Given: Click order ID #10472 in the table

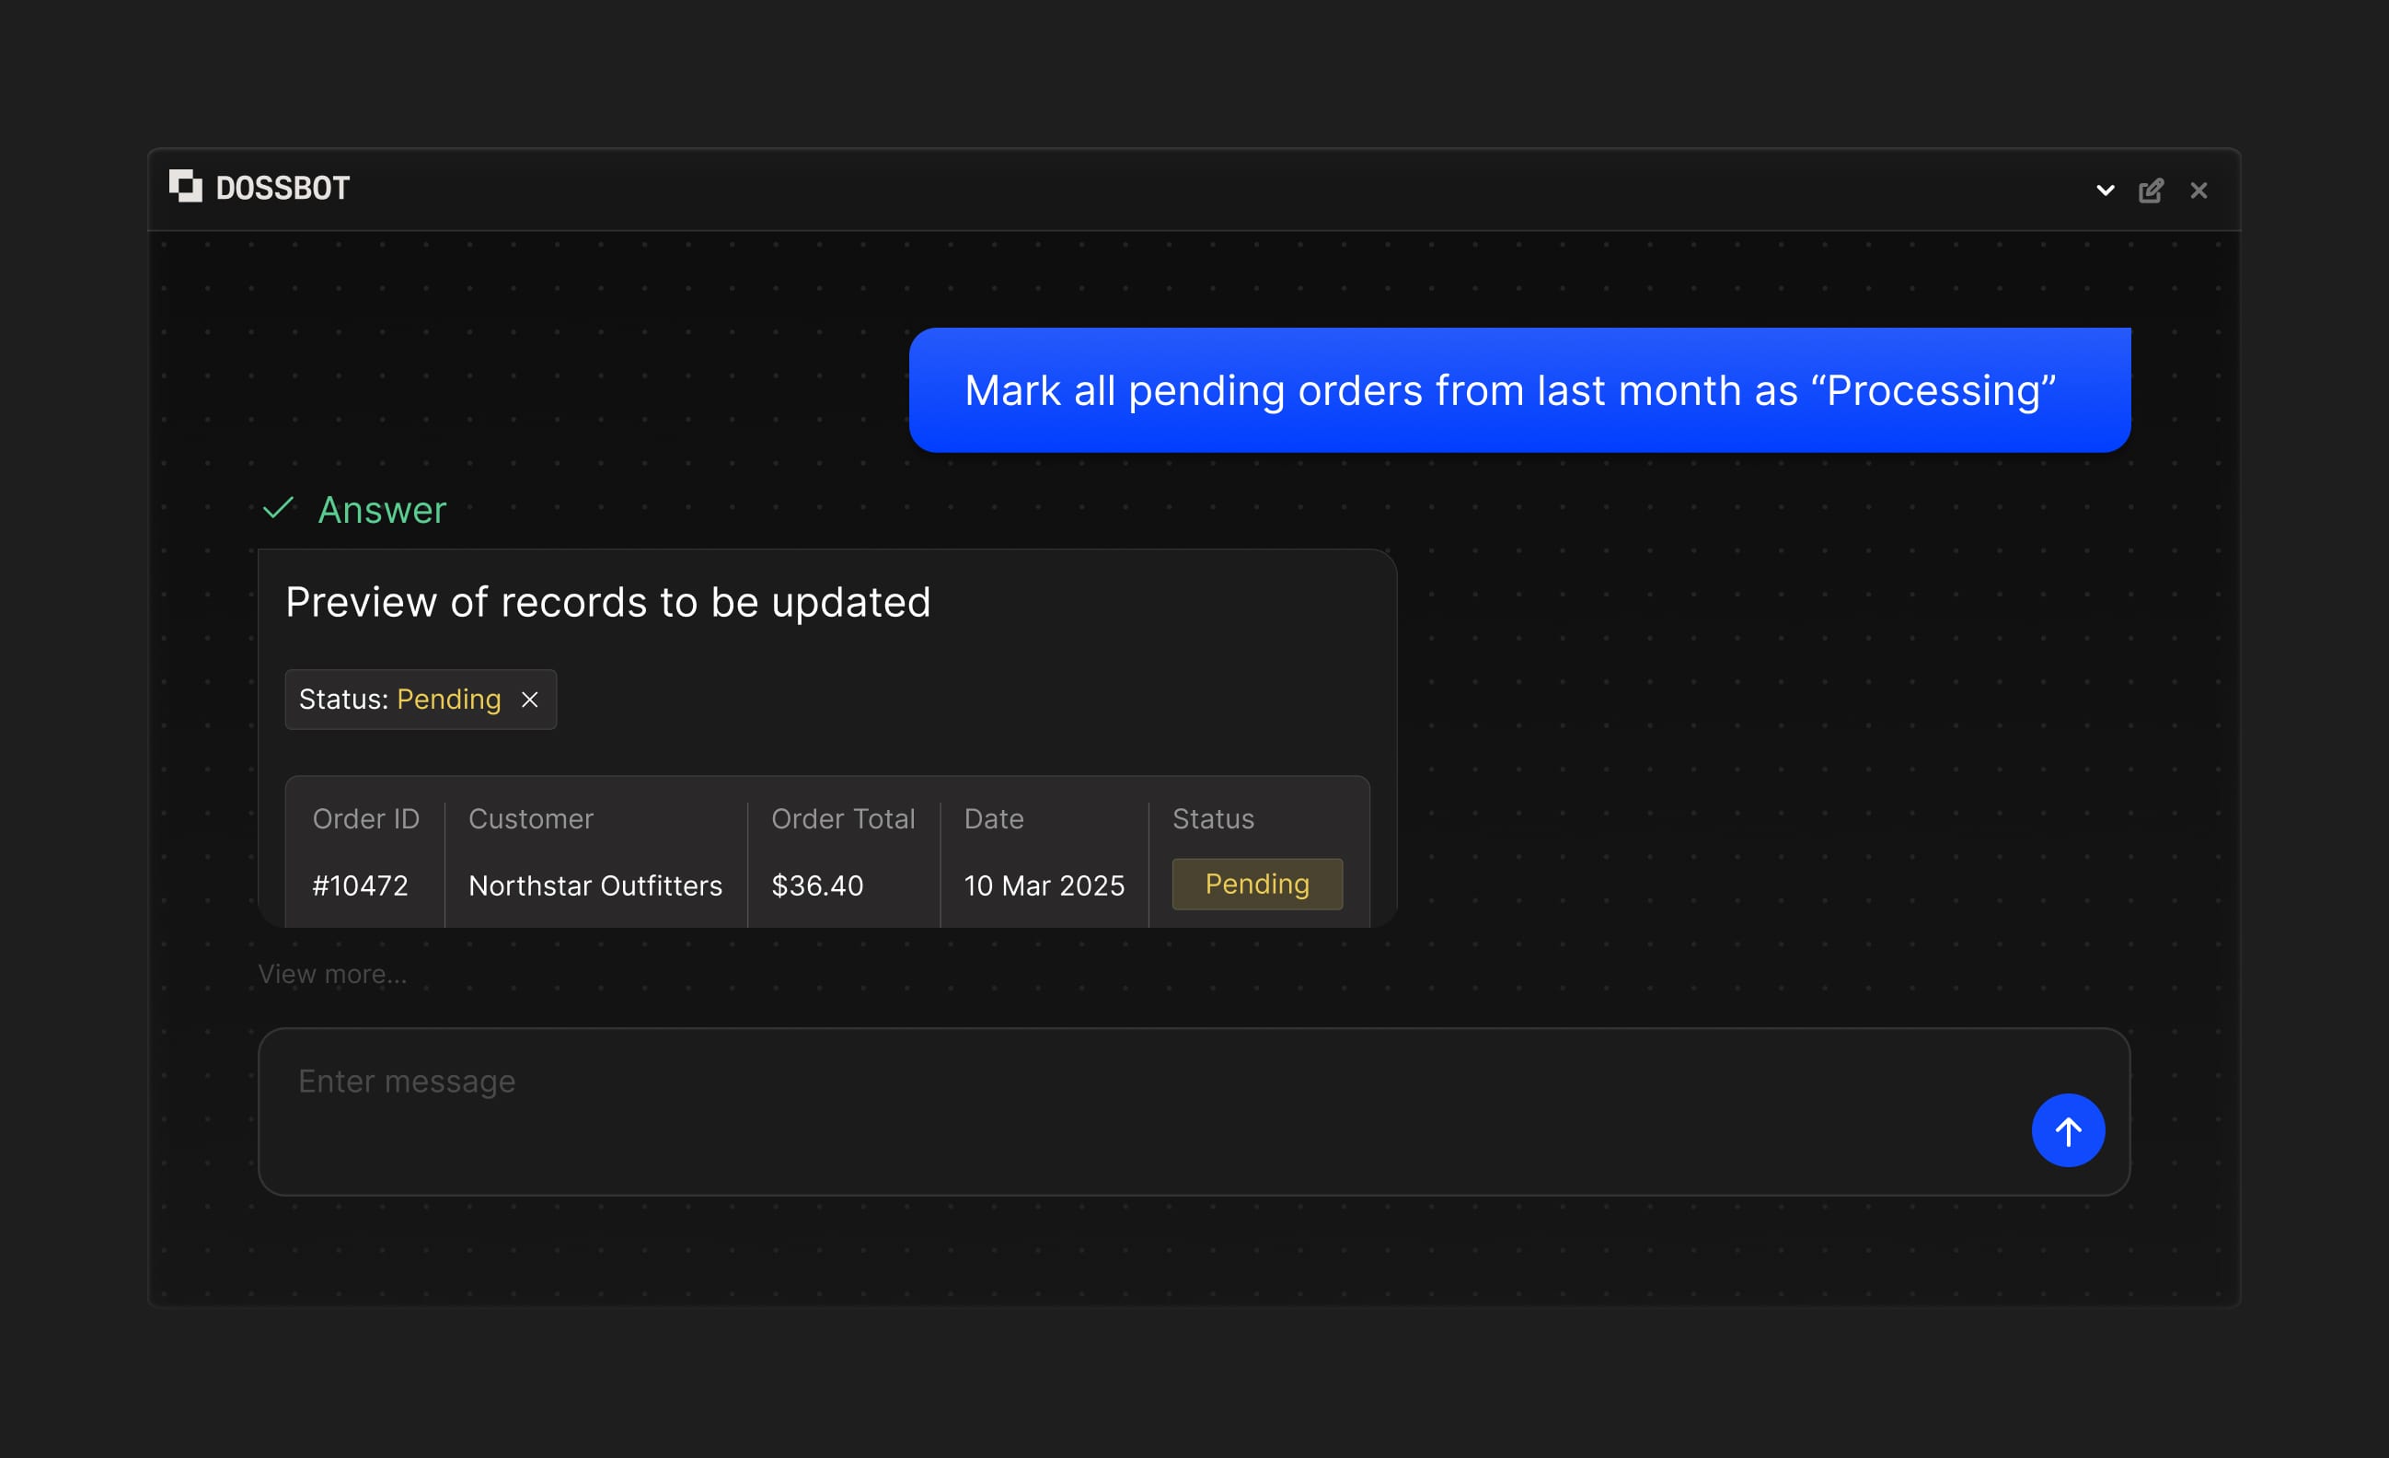Looking at the screenshot, I should click(x=360, y=885).
